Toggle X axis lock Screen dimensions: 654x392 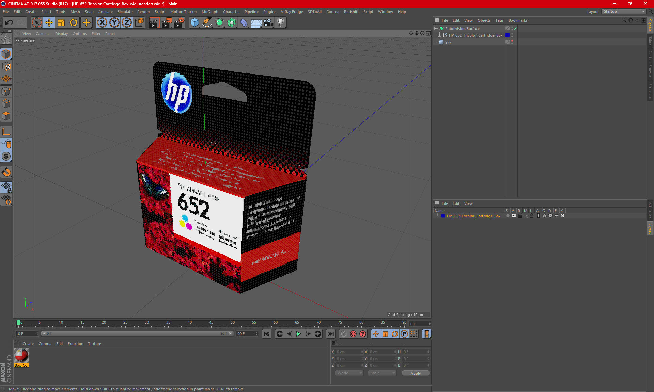coord(102,23)
